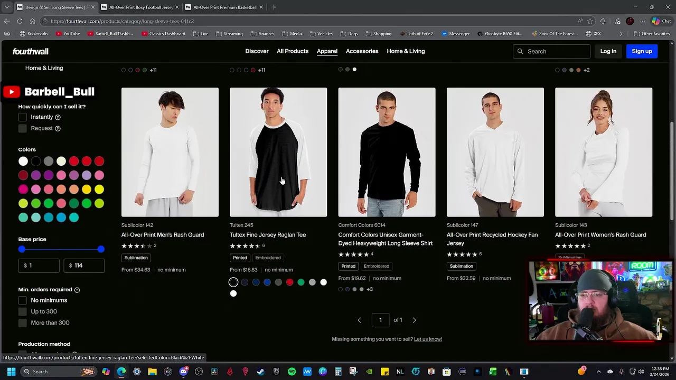676x380 pixels.
Task: Reload the page with the refresh icon
Action: (x=20, y=21)
